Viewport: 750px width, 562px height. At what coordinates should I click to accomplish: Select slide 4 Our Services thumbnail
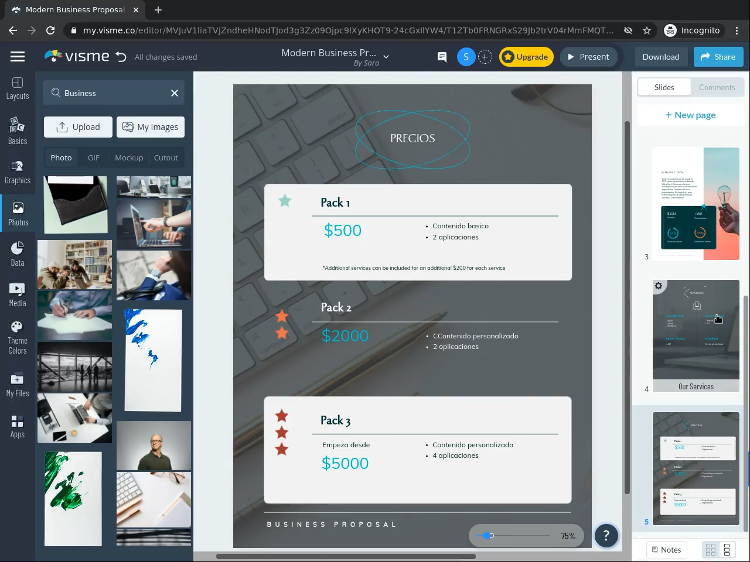pos(696,336)
